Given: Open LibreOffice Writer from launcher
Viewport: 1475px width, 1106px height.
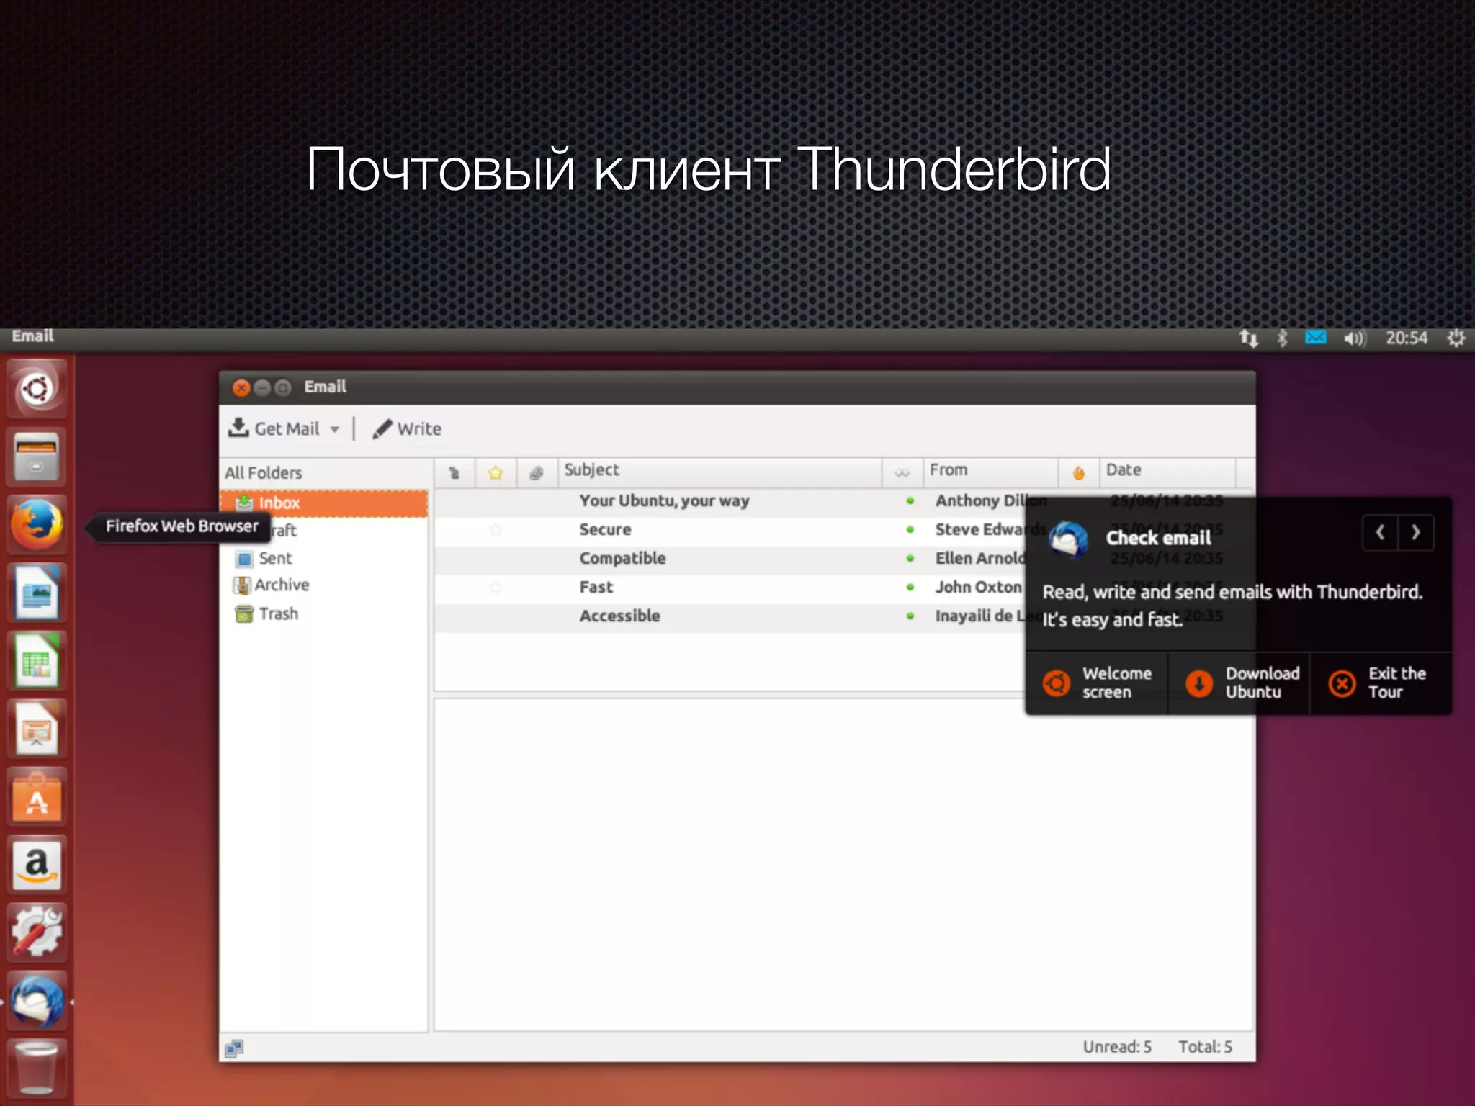Looking at the screenshot, I should [x=37, y=593].
